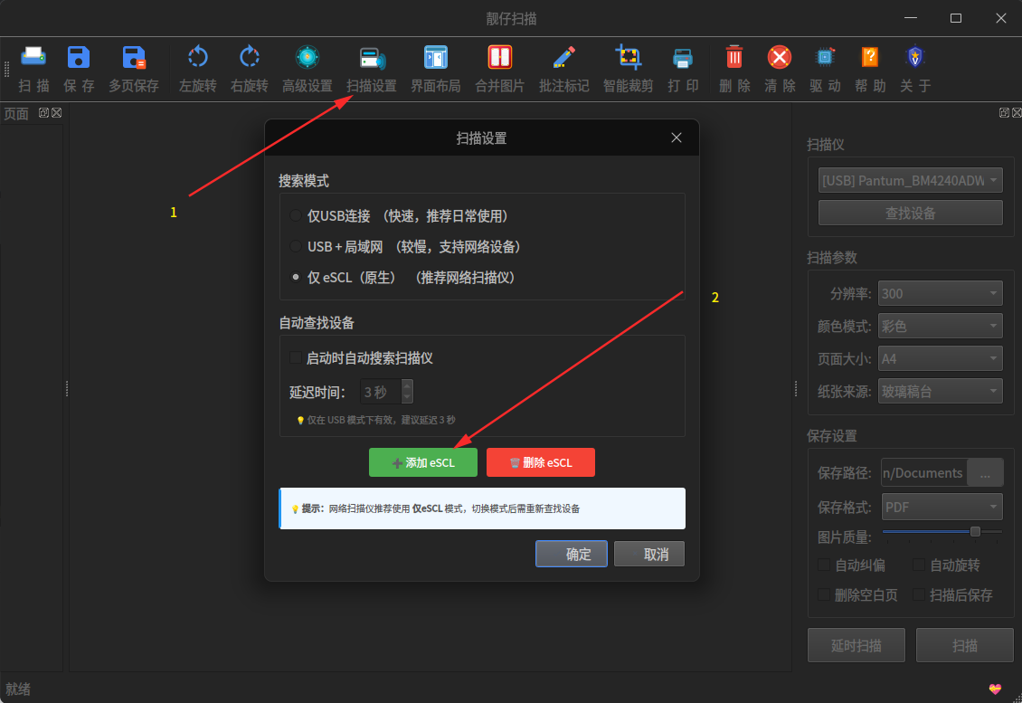Select the 批注标记 annotation tool
Screen dimensions: 1022x703
click(x=563, y=57)
